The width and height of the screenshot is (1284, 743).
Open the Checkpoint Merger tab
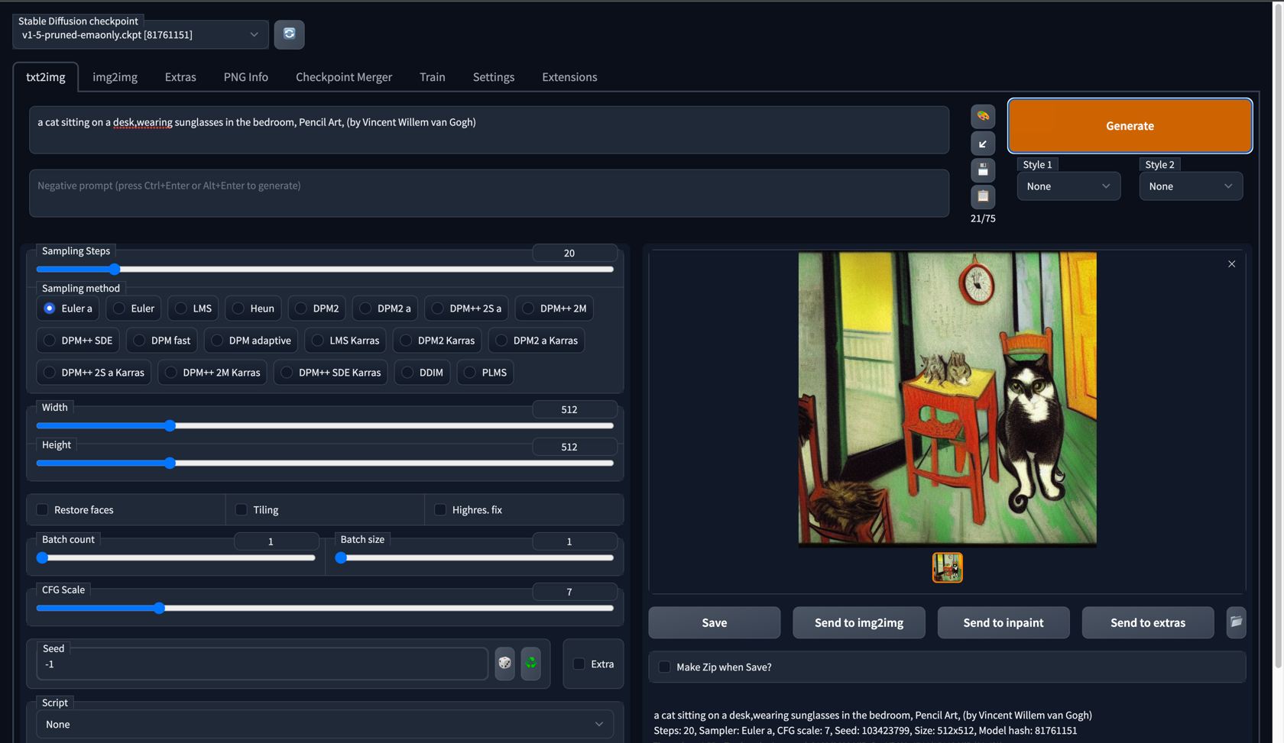click(344, 77)
